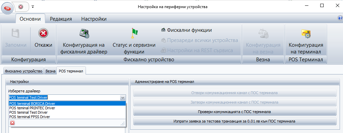Open the Везна tab
The width and height of the screenshot is (343, 133).
click(50, 71)
